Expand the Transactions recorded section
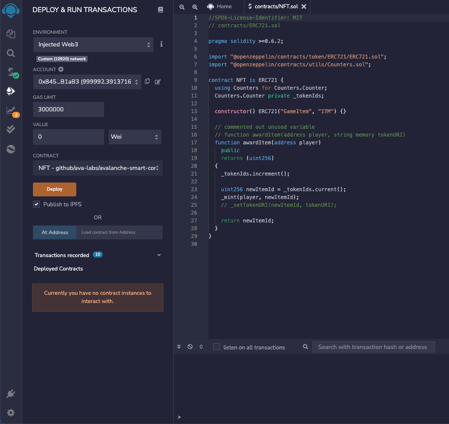Image resolution: width=449 pixels, height=424 pixels. [x=159, y=255]
